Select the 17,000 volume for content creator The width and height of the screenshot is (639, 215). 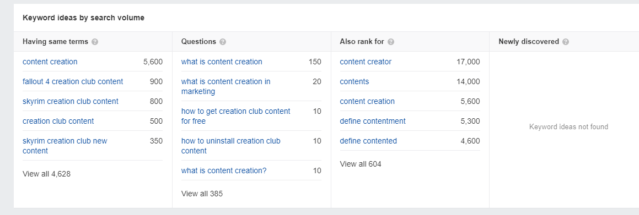[x=468, y=62]
